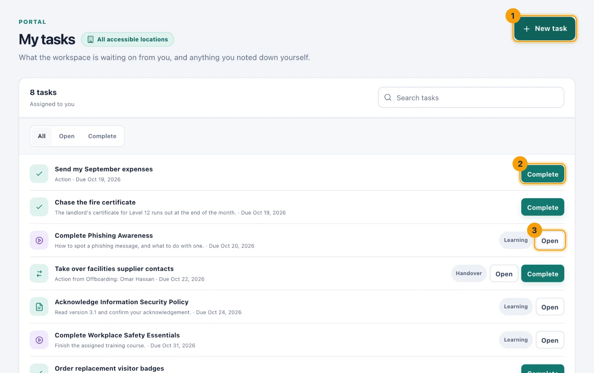Click the plus icon on New task

tap(526, 29)
